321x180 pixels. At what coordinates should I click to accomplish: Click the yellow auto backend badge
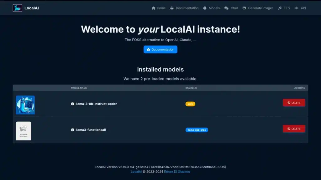[x=190, y=104]
